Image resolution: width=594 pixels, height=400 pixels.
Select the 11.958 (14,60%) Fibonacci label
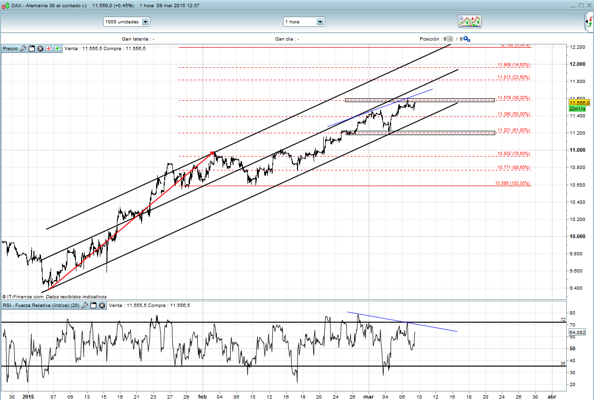tap(514, 65)
